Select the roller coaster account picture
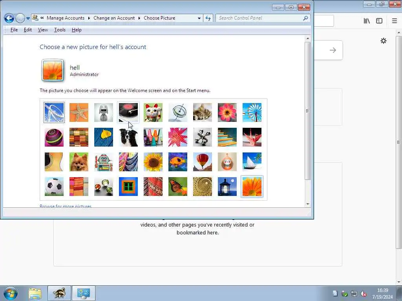The image size is (402, 301). point(54,112)
